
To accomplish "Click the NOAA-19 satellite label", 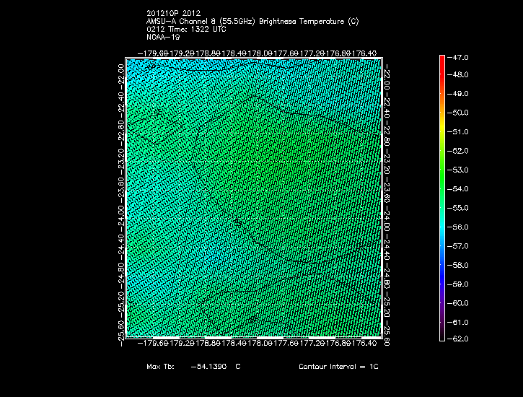I will [x=163, y=37].
